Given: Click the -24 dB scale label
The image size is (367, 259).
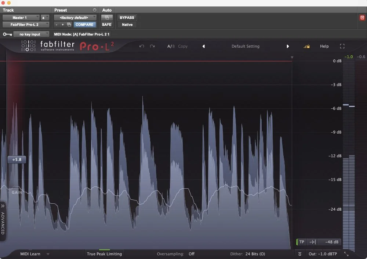Looking at the screenshot, I should (x=335, y=209).
